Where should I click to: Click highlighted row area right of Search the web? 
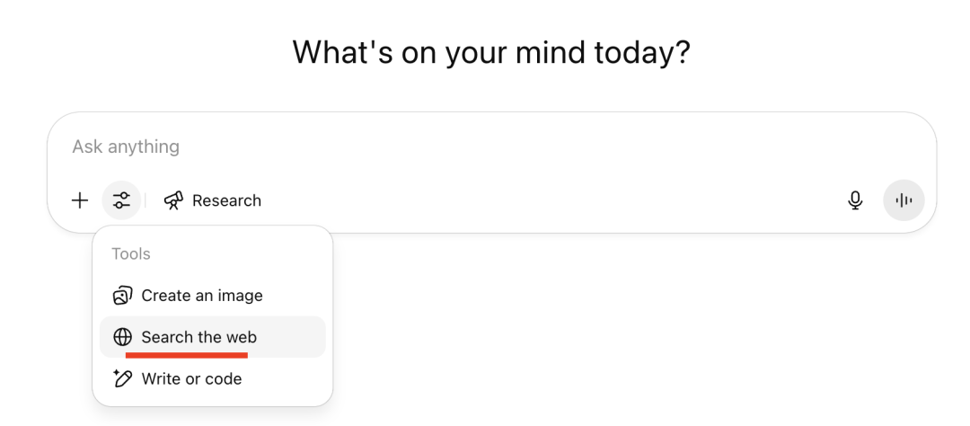click(289, 337)
